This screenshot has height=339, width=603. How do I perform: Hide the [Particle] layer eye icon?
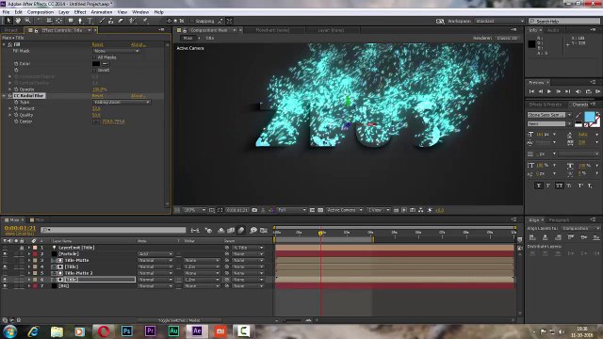click(5, 254)
